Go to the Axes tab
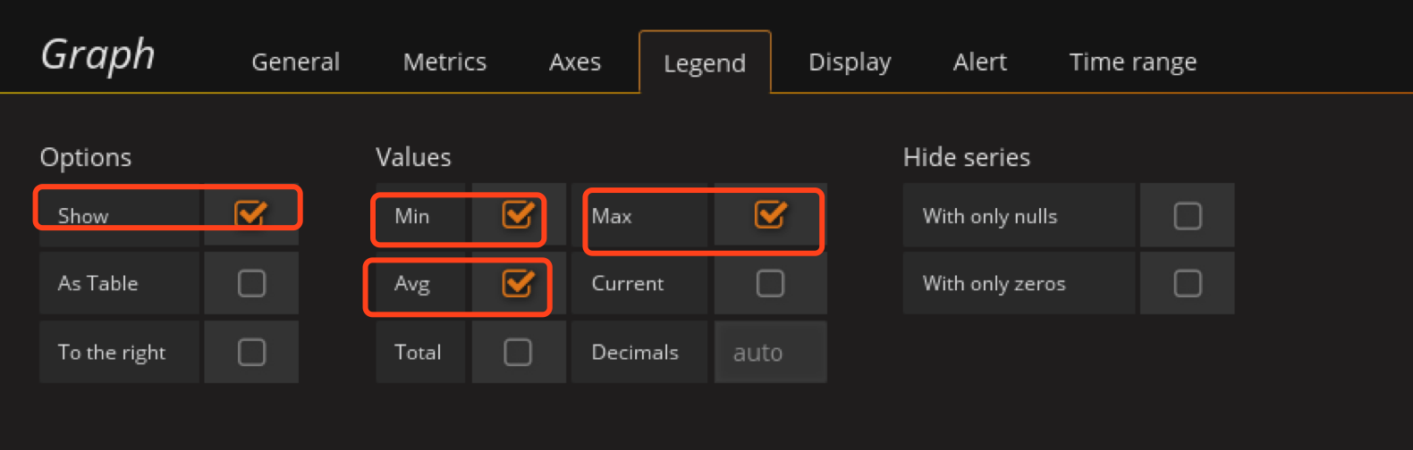 click(575, 62)
